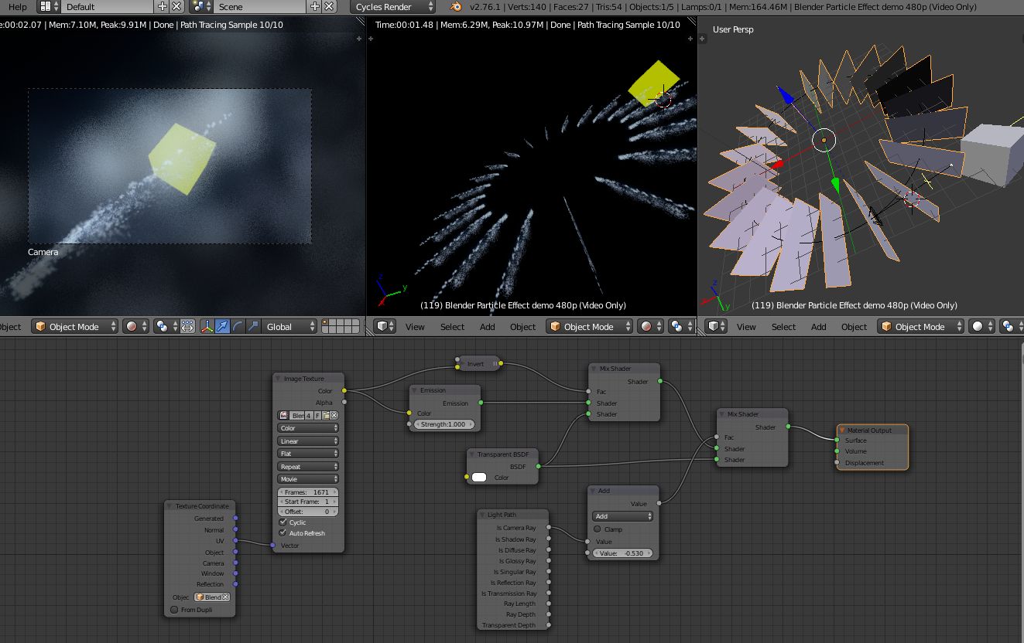Open the Movie source dropdown
1024x643 pixels.
click(x=308, y=479)
